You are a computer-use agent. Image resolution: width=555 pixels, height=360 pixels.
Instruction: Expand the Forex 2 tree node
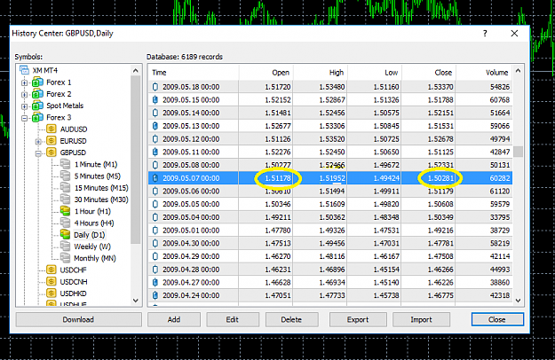coord(24,95)
